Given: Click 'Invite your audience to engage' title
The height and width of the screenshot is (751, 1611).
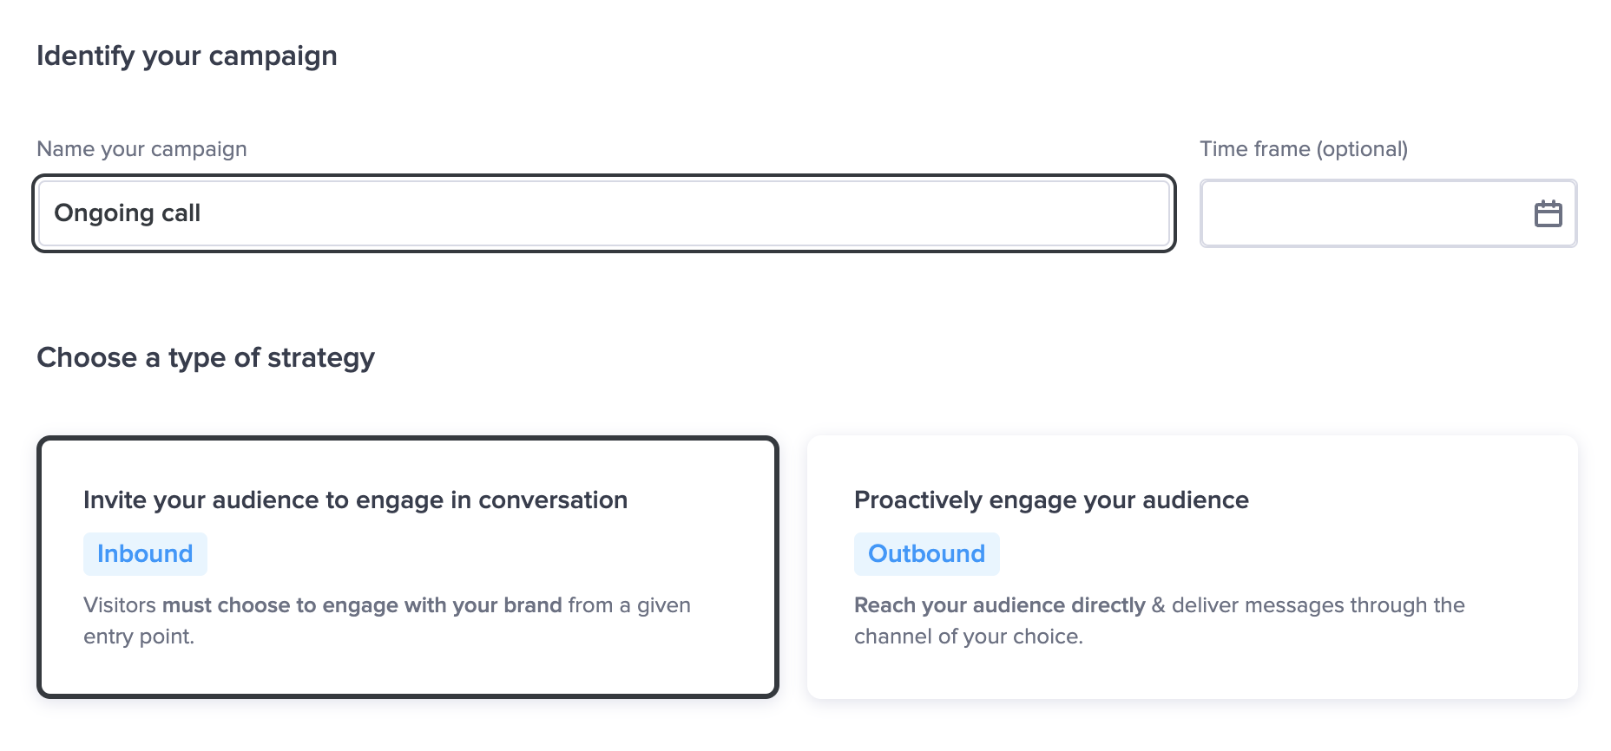Looking at the screenshot, I should 355,500.
